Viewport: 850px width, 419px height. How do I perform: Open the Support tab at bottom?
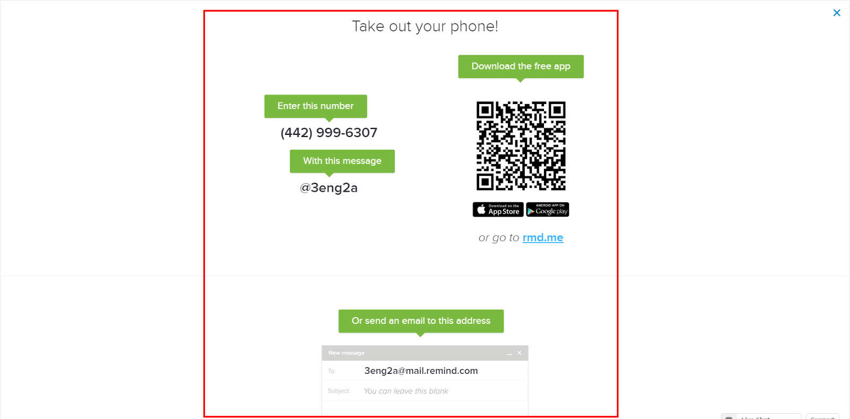pyautogui.click(x=822, y=416)
